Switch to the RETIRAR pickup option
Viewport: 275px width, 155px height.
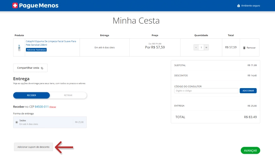click(x=68, y=95)
